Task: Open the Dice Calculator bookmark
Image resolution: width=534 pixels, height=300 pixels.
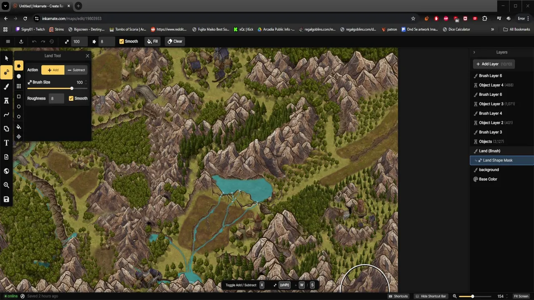Action: pyautogui.click(x=456, y=29)
